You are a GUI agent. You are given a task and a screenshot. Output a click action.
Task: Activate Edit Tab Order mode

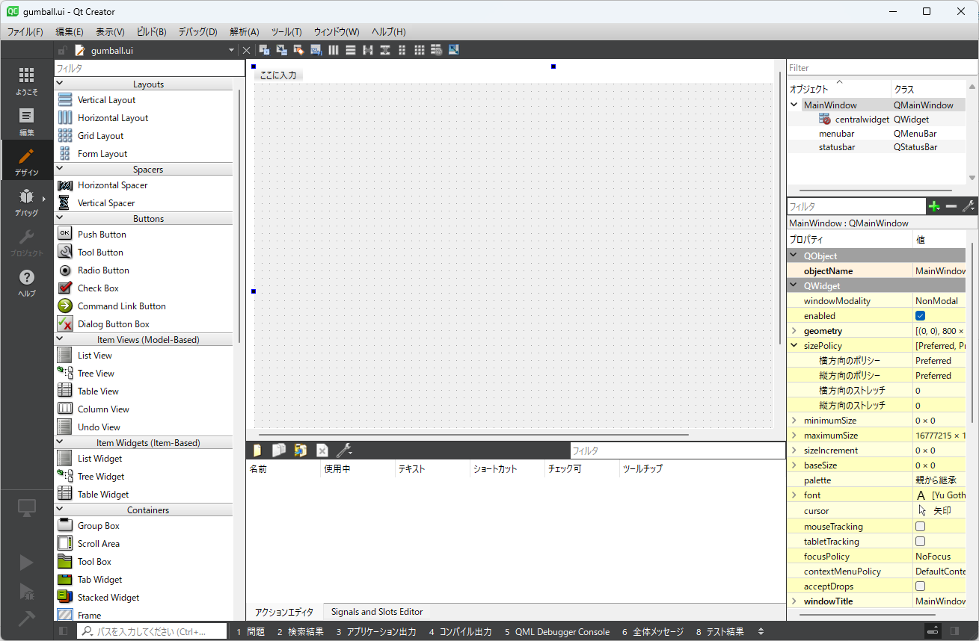pos(316,50)
